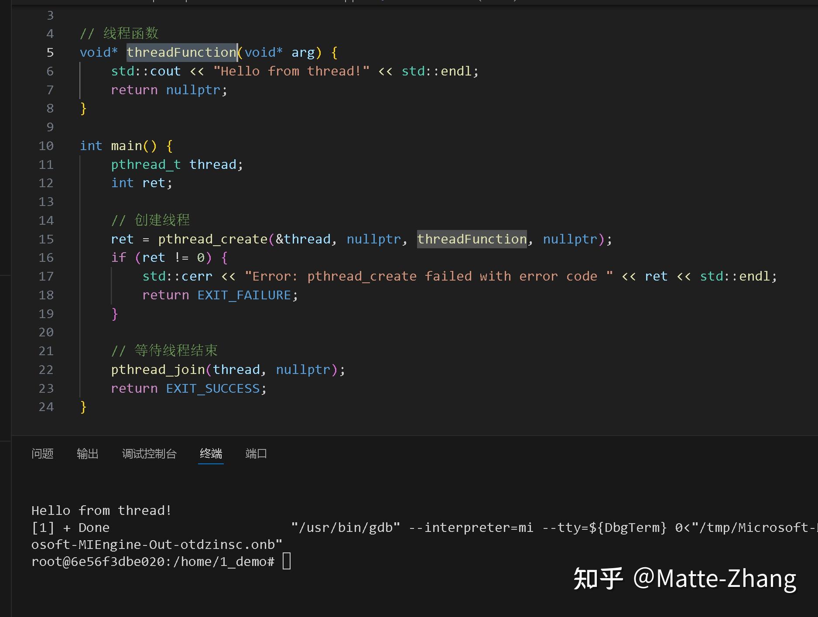
Task: Switch to the 调试控制台 tab
Action: pyautogui.click(x=149, y=454)
